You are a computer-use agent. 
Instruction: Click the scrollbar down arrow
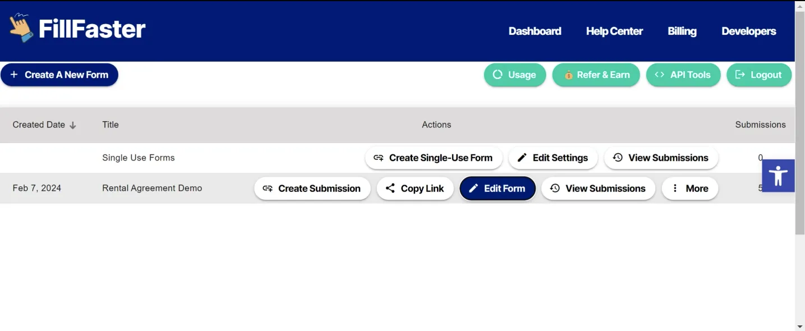pyautogui.click(x=800, y=327)
